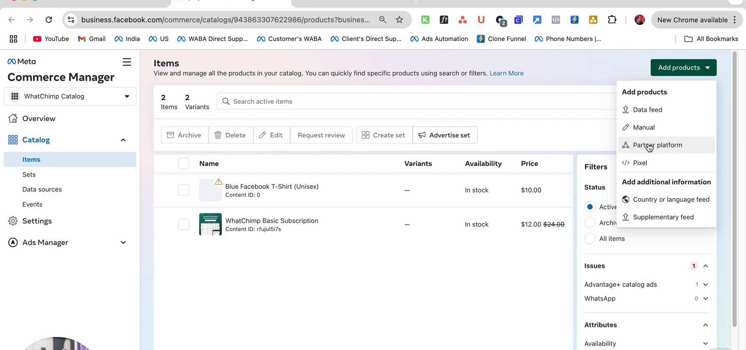Collapse the Catalog section in sidebar
Image resolution: width=746 pixels, height=350 pixels.
(x=123, y=140)
